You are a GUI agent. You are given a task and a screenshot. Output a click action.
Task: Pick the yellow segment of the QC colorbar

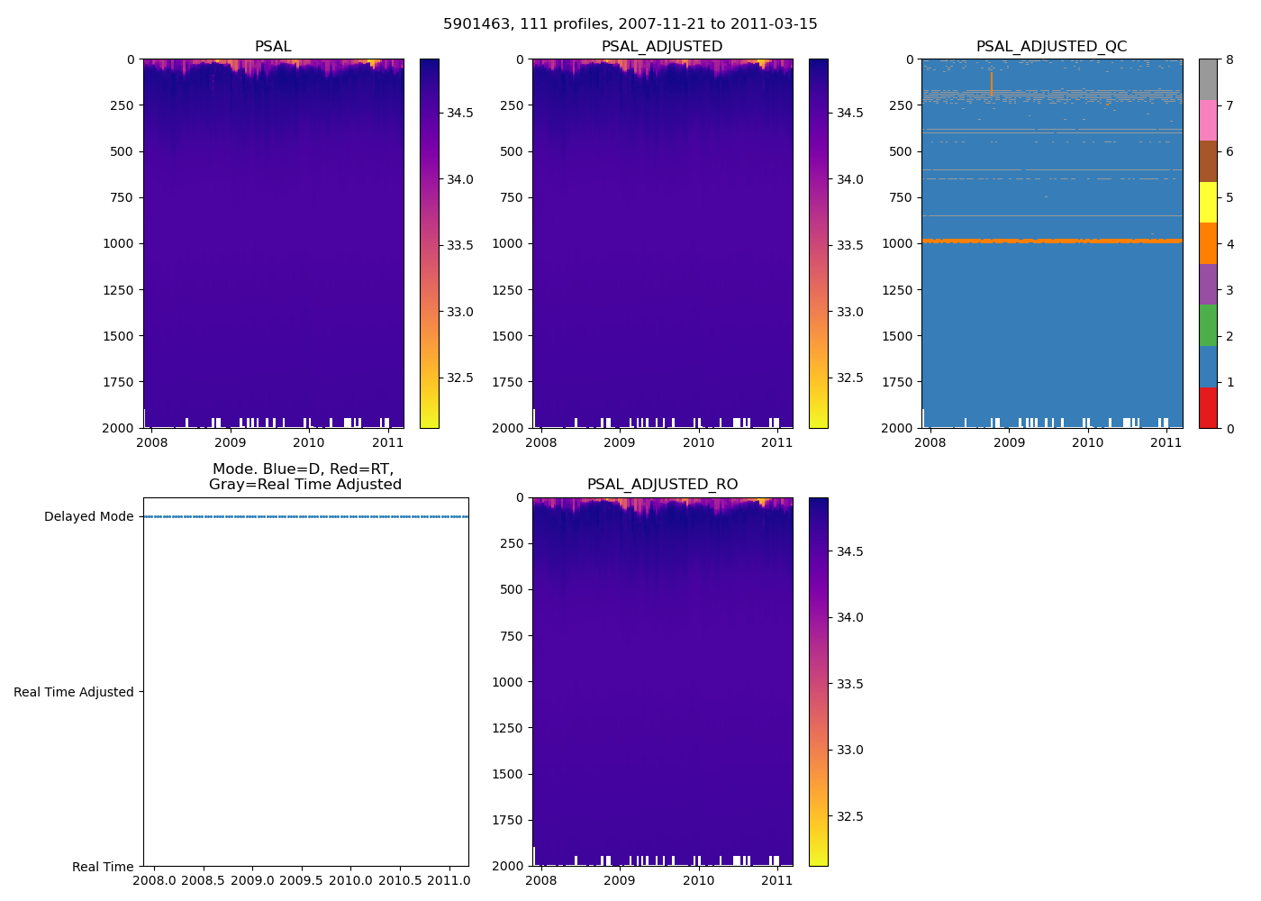point(1208,202)
